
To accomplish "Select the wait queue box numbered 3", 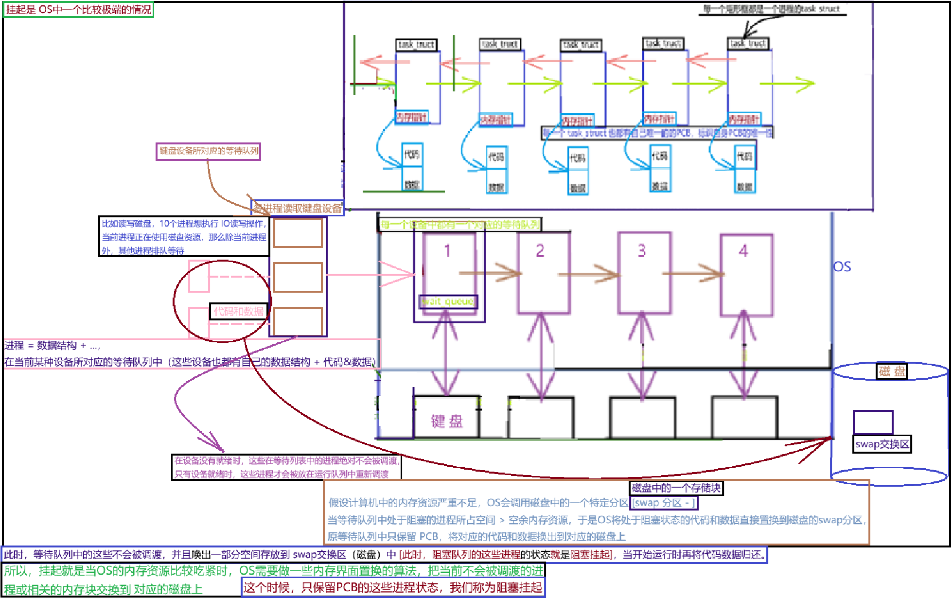I will coord(644,273).
